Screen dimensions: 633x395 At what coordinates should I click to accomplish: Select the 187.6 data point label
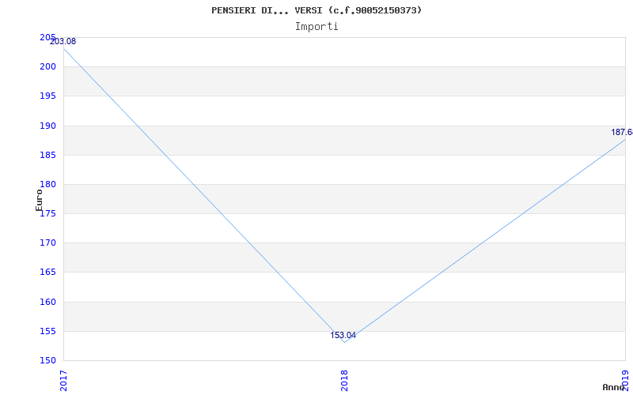tap(622, 132)
